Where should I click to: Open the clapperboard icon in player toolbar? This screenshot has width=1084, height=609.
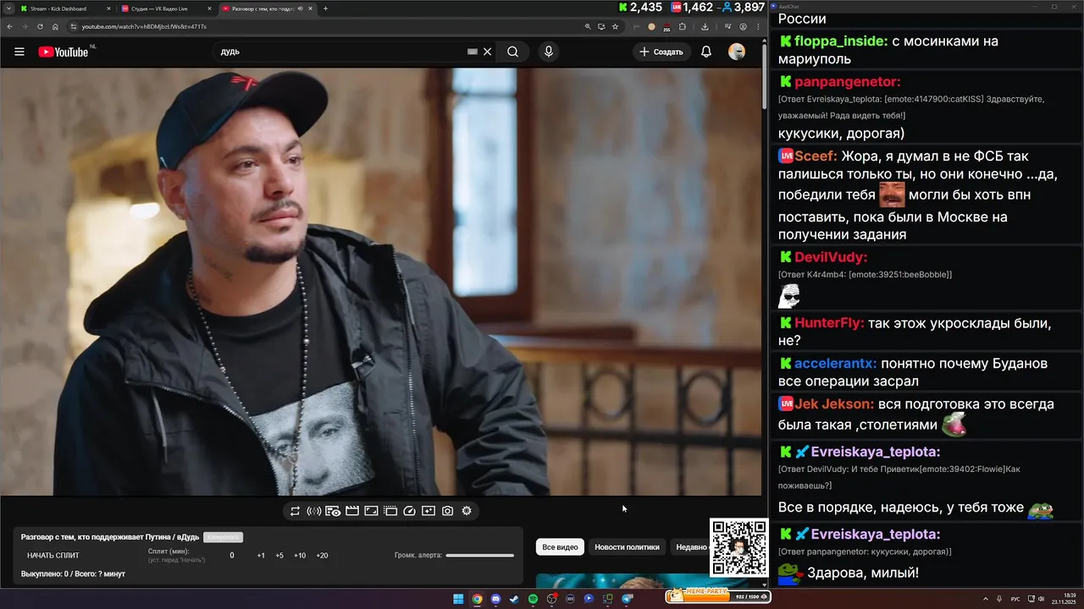click(352, 511)
